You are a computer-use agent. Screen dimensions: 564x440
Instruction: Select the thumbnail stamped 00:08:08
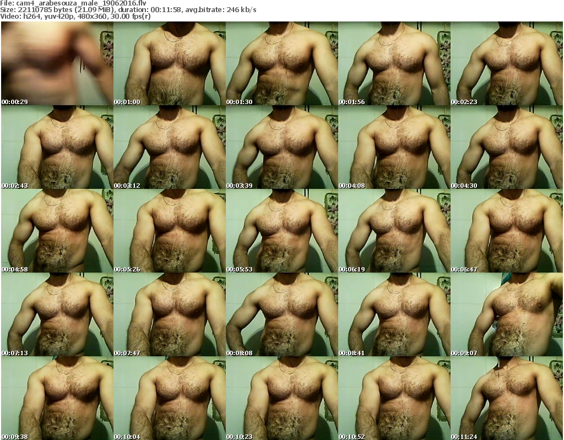point(282,314)
